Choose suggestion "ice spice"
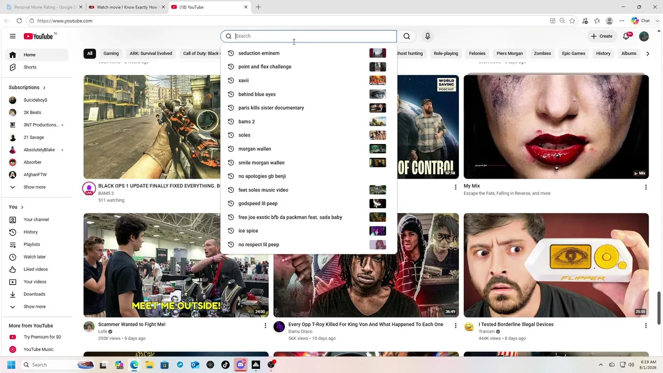Screen dimensions: 663x373 (309, 231)
